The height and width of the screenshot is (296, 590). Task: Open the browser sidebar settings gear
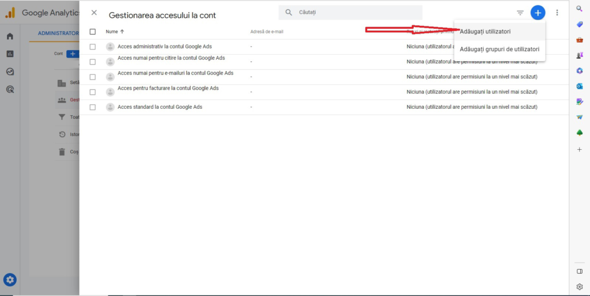(x=580, y=287)
